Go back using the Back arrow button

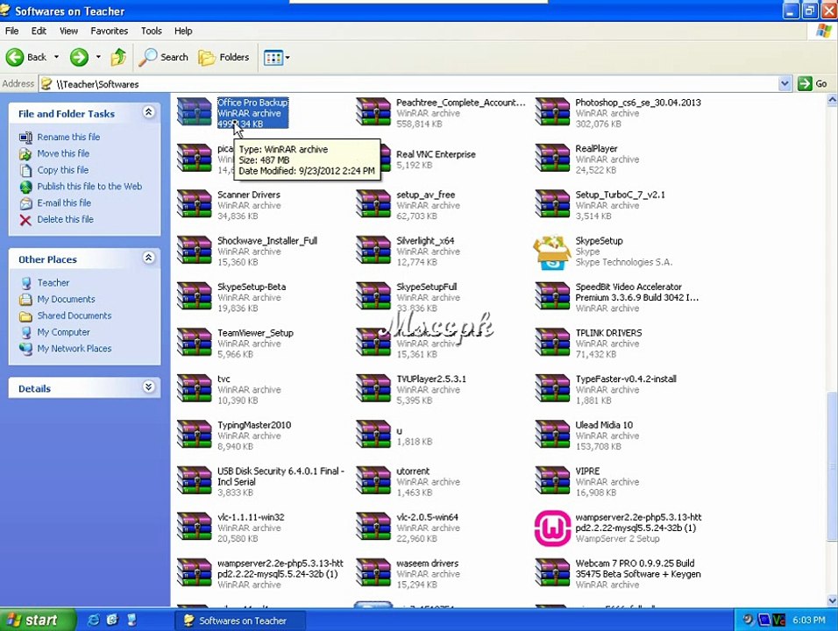(x=25, y=57)
